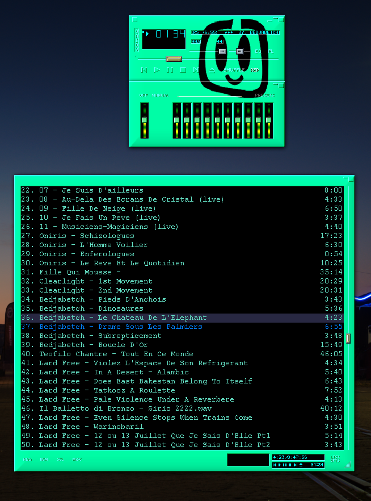Select track 25. Je Fais Un Reve (live)
The height and width of the screenshot is (501, 371).
click(182, 218)
